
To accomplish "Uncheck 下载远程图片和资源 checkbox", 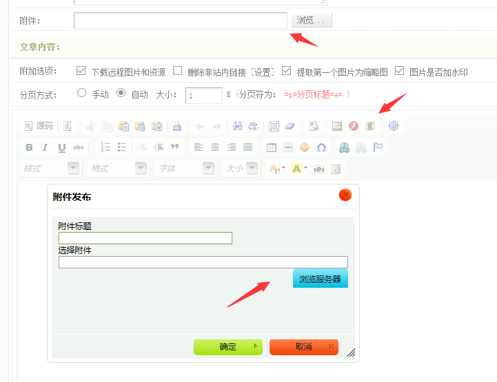I will (81, 71).
